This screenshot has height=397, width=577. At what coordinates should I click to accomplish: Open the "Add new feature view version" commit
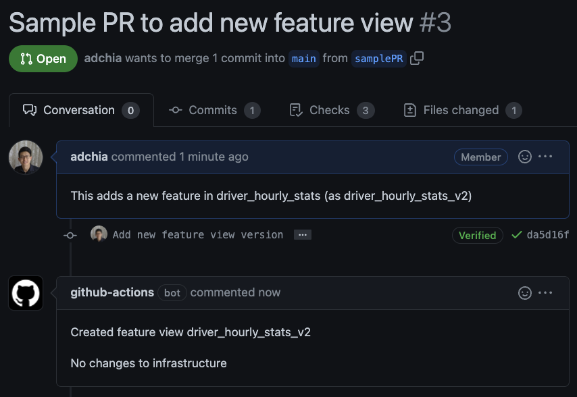click(x=198, y=235)
